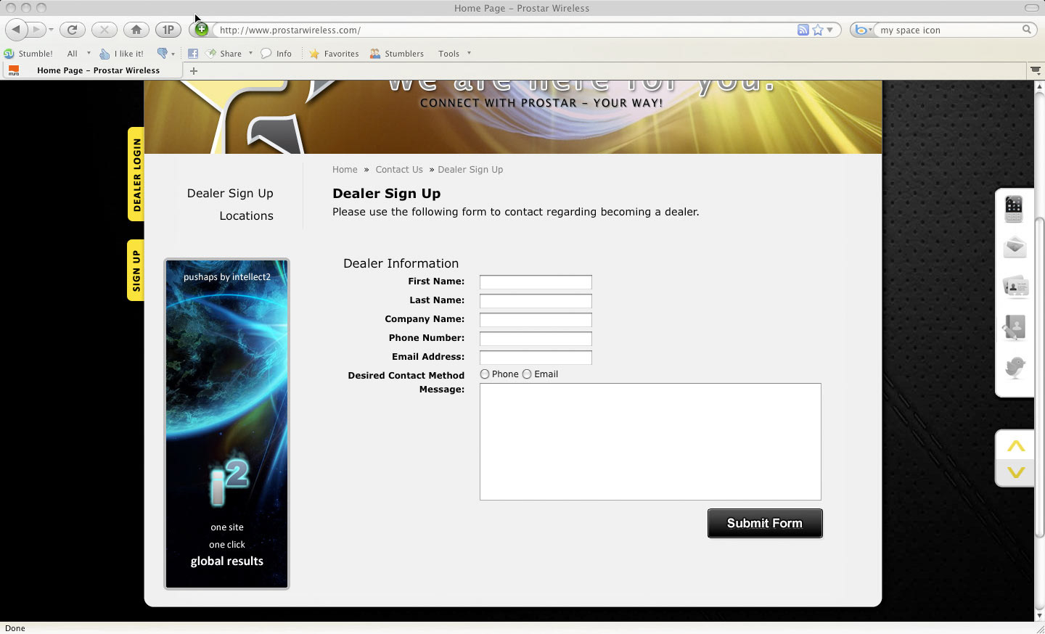Open StumbleUpon Favorites

(x=334, y=54)
